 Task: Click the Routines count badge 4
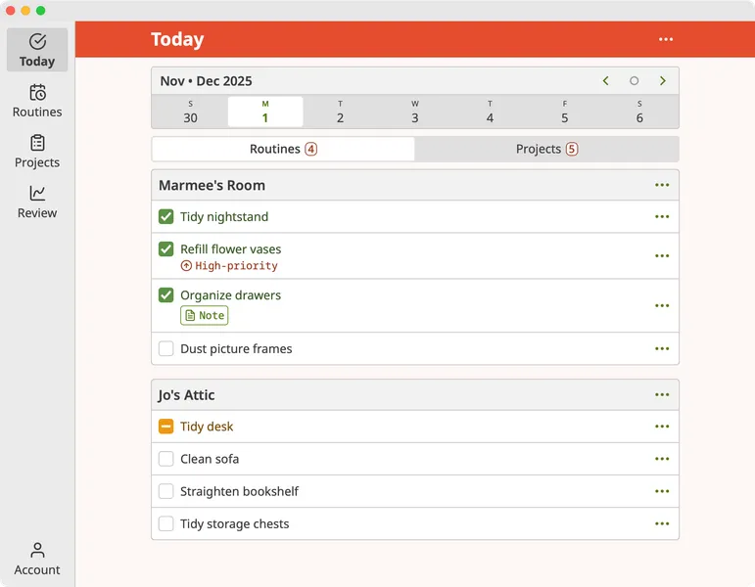(311, 149)
